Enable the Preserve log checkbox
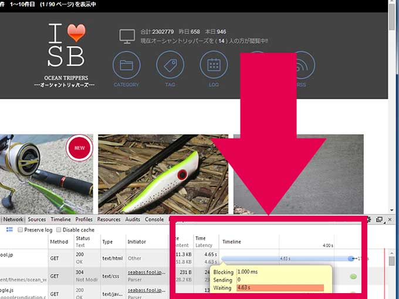 [x=21, y=230]
